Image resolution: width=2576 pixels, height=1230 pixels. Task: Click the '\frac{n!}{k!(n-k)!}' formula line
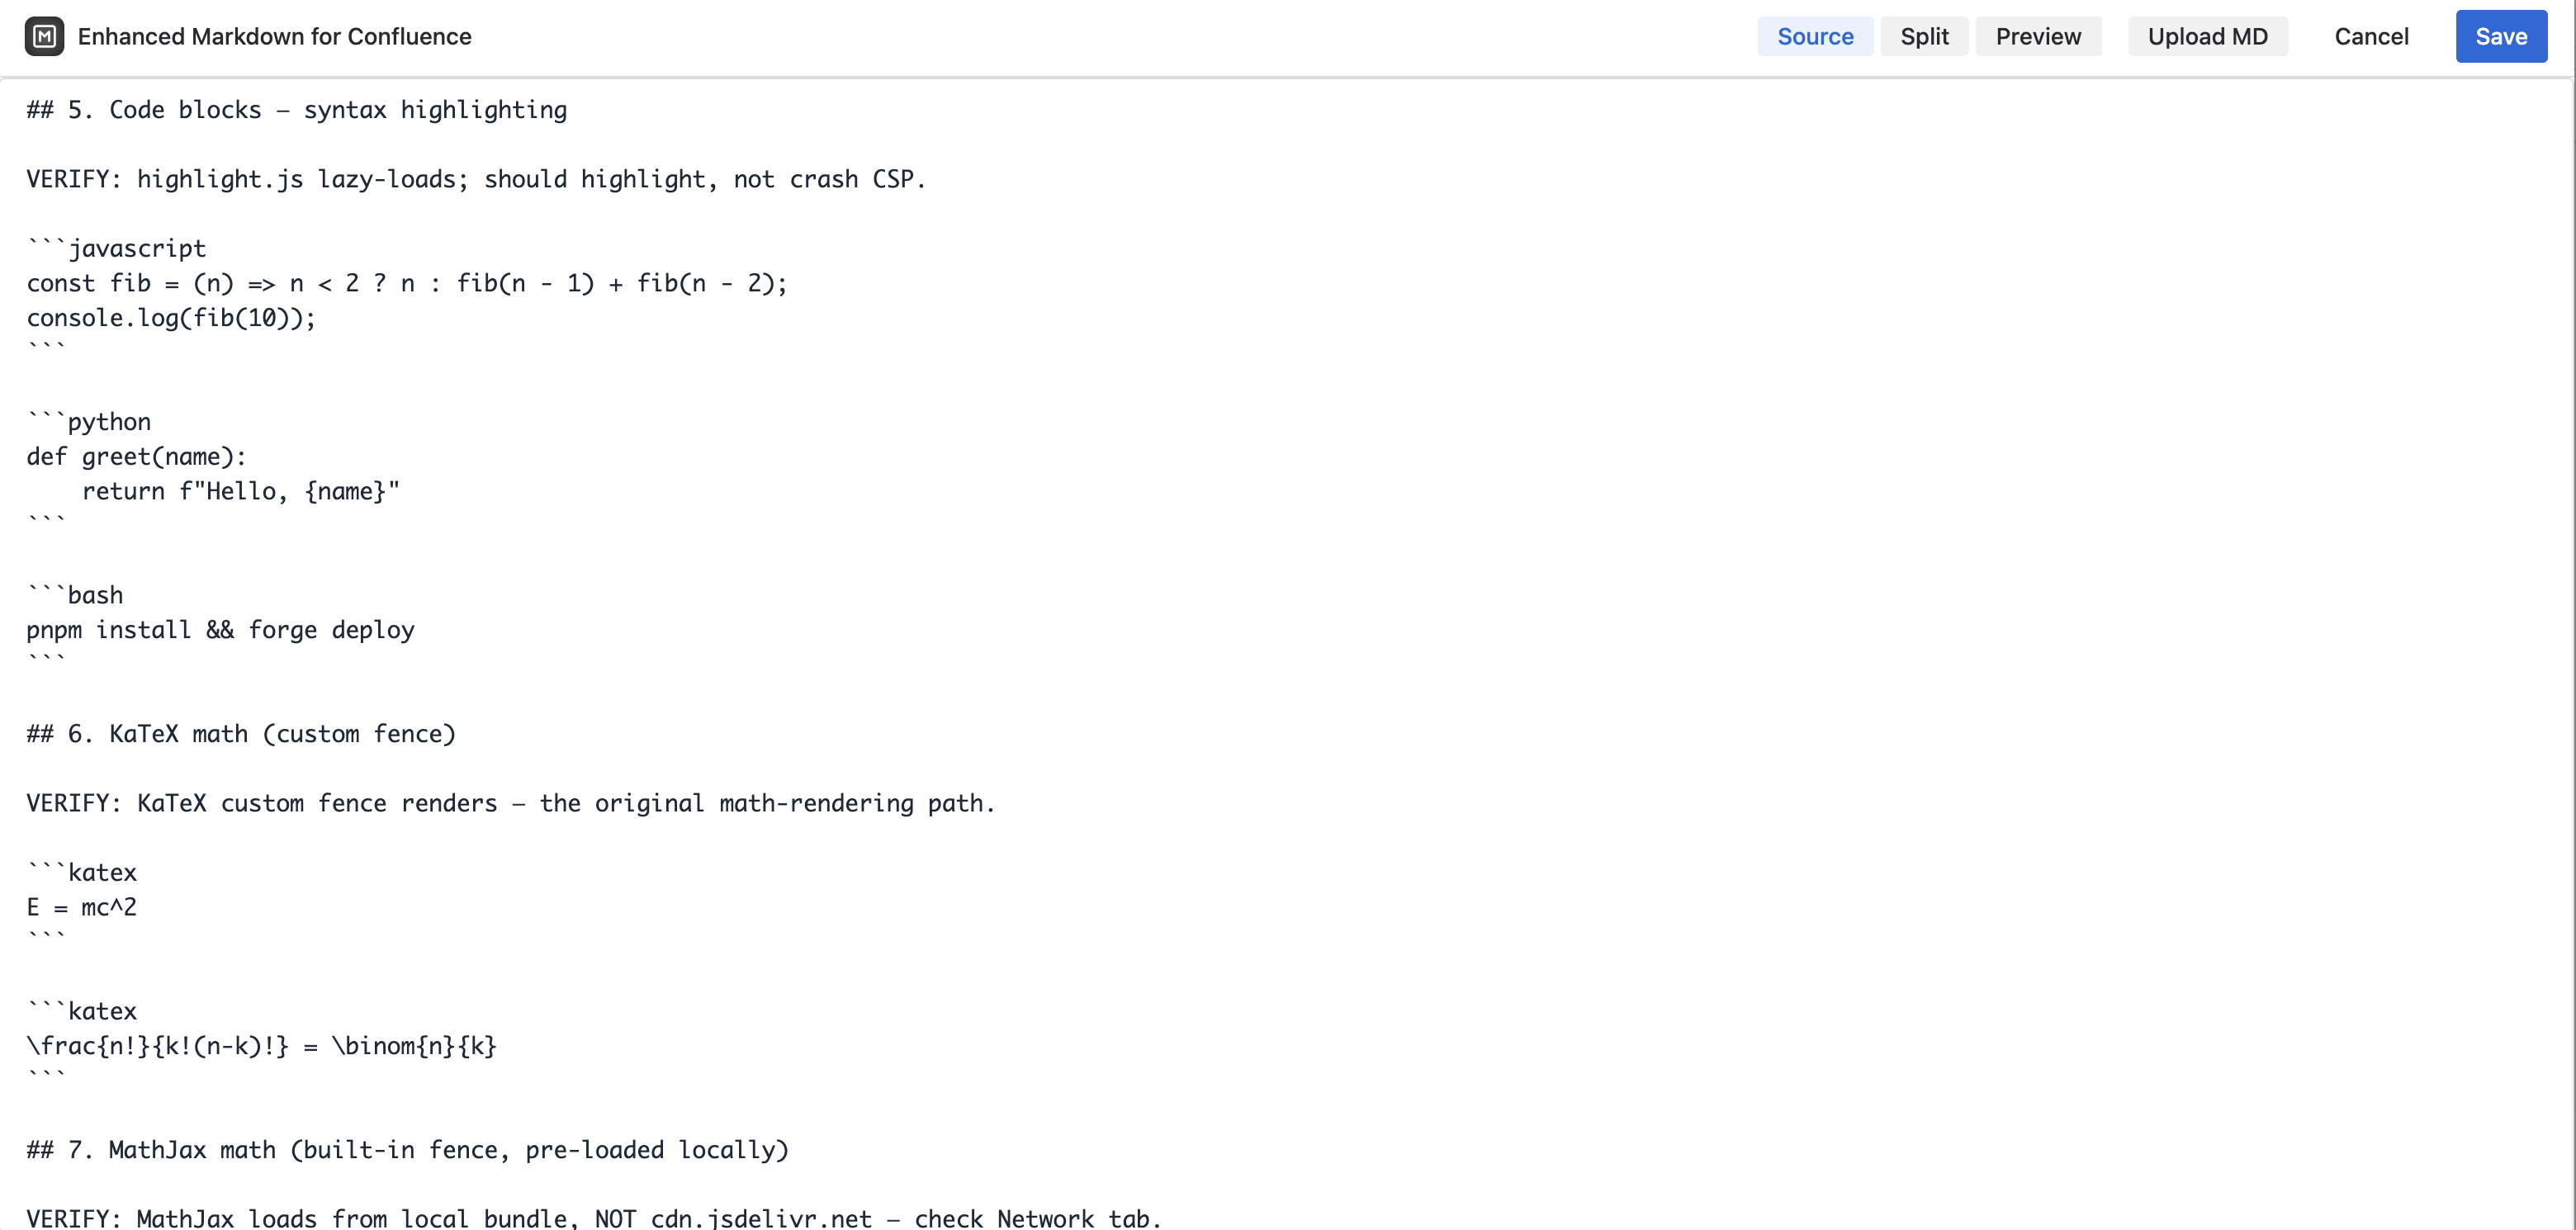click(x=261, y=1046)
